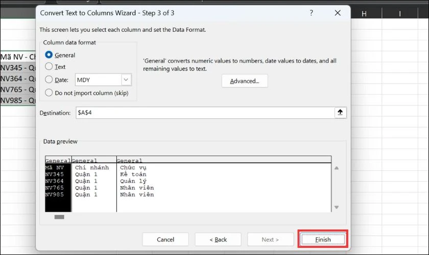
Task: Choose Do not import column (skip)
Action: pos(49,93)
